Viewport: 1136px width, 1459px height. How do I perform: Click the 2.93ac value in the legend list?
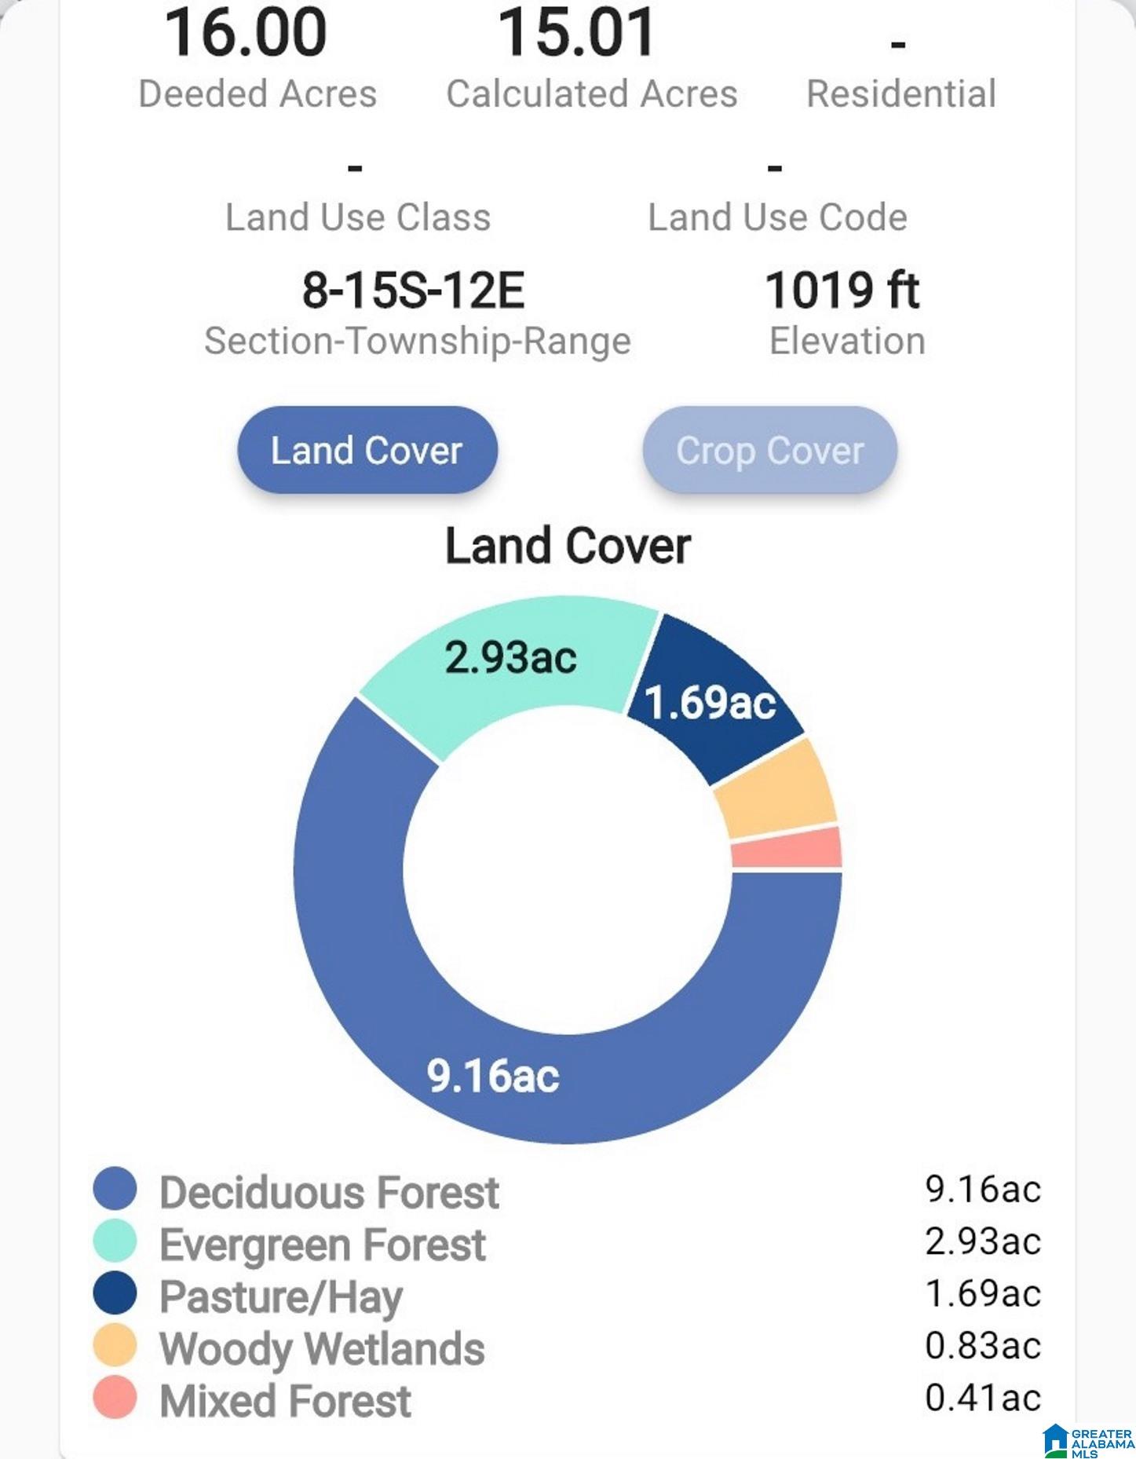[983, 1241]
